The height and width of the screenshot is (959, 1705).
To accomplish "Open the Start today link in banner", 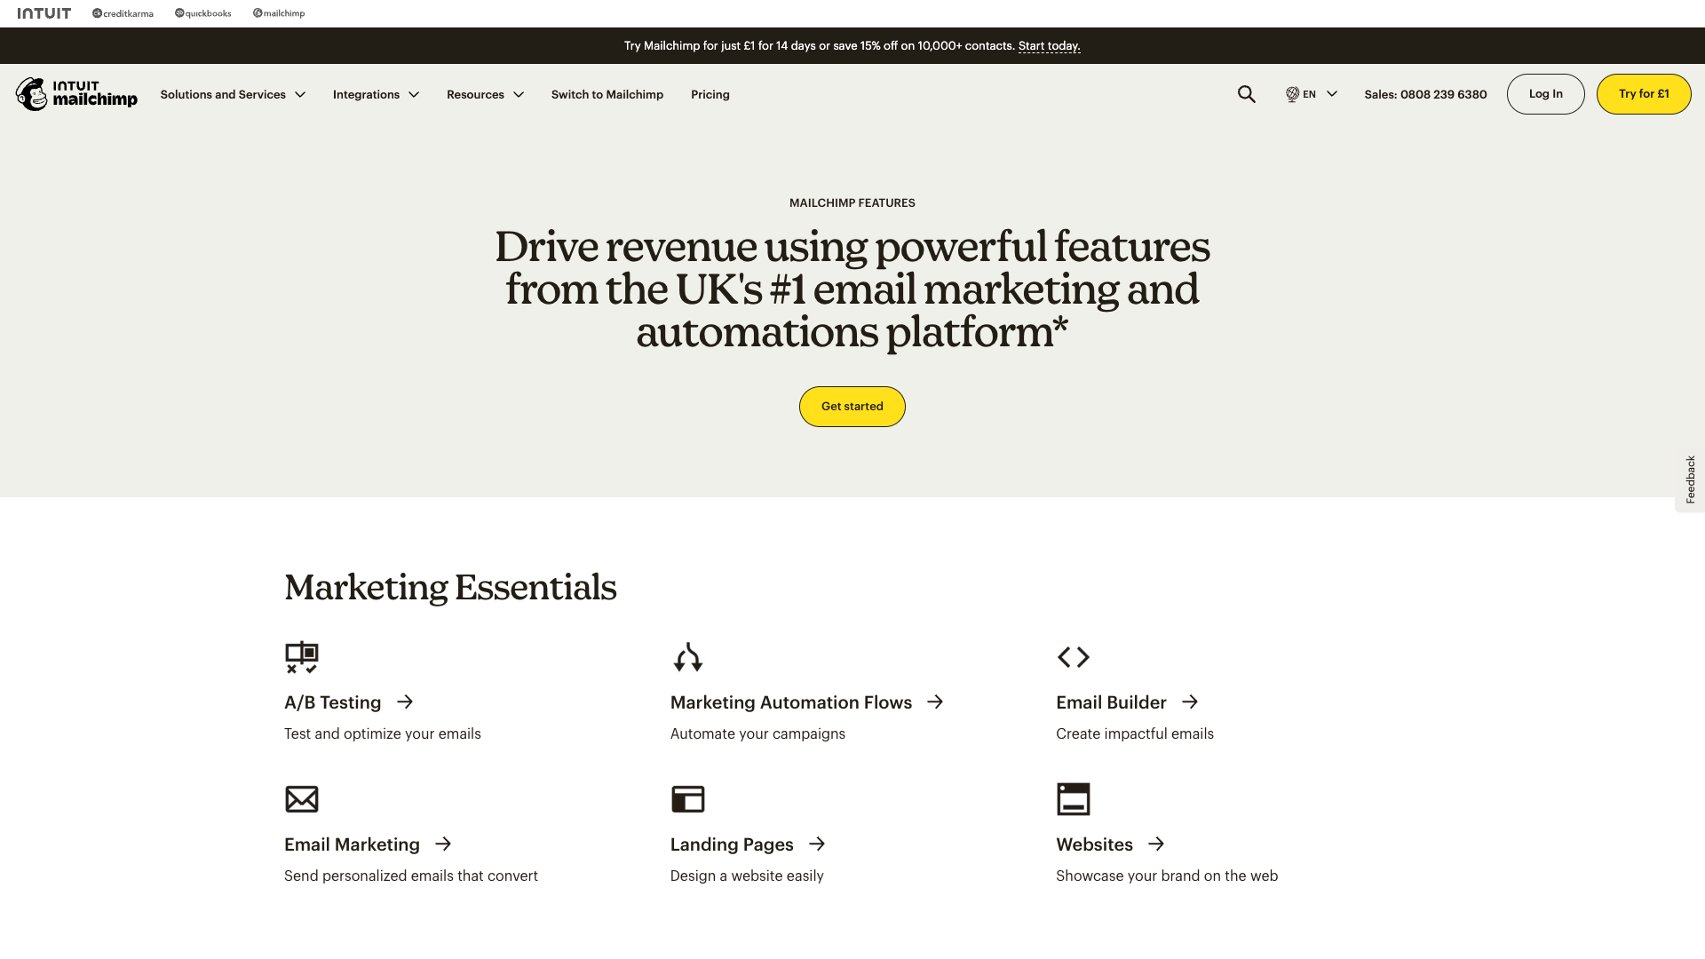I will point(1049,45).
